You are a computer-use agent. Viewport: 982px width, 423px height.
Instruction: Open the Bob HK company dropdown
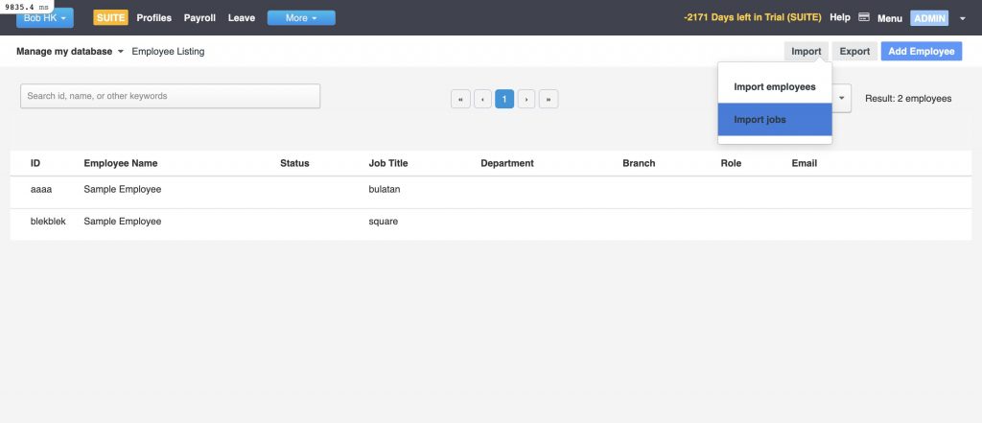(x=44, y=17)
